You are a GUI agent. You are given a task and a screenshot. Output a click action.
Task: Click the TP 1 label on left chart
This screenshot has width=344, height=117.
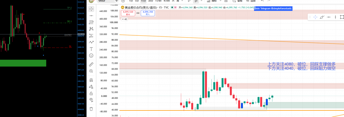click(69, 22)
